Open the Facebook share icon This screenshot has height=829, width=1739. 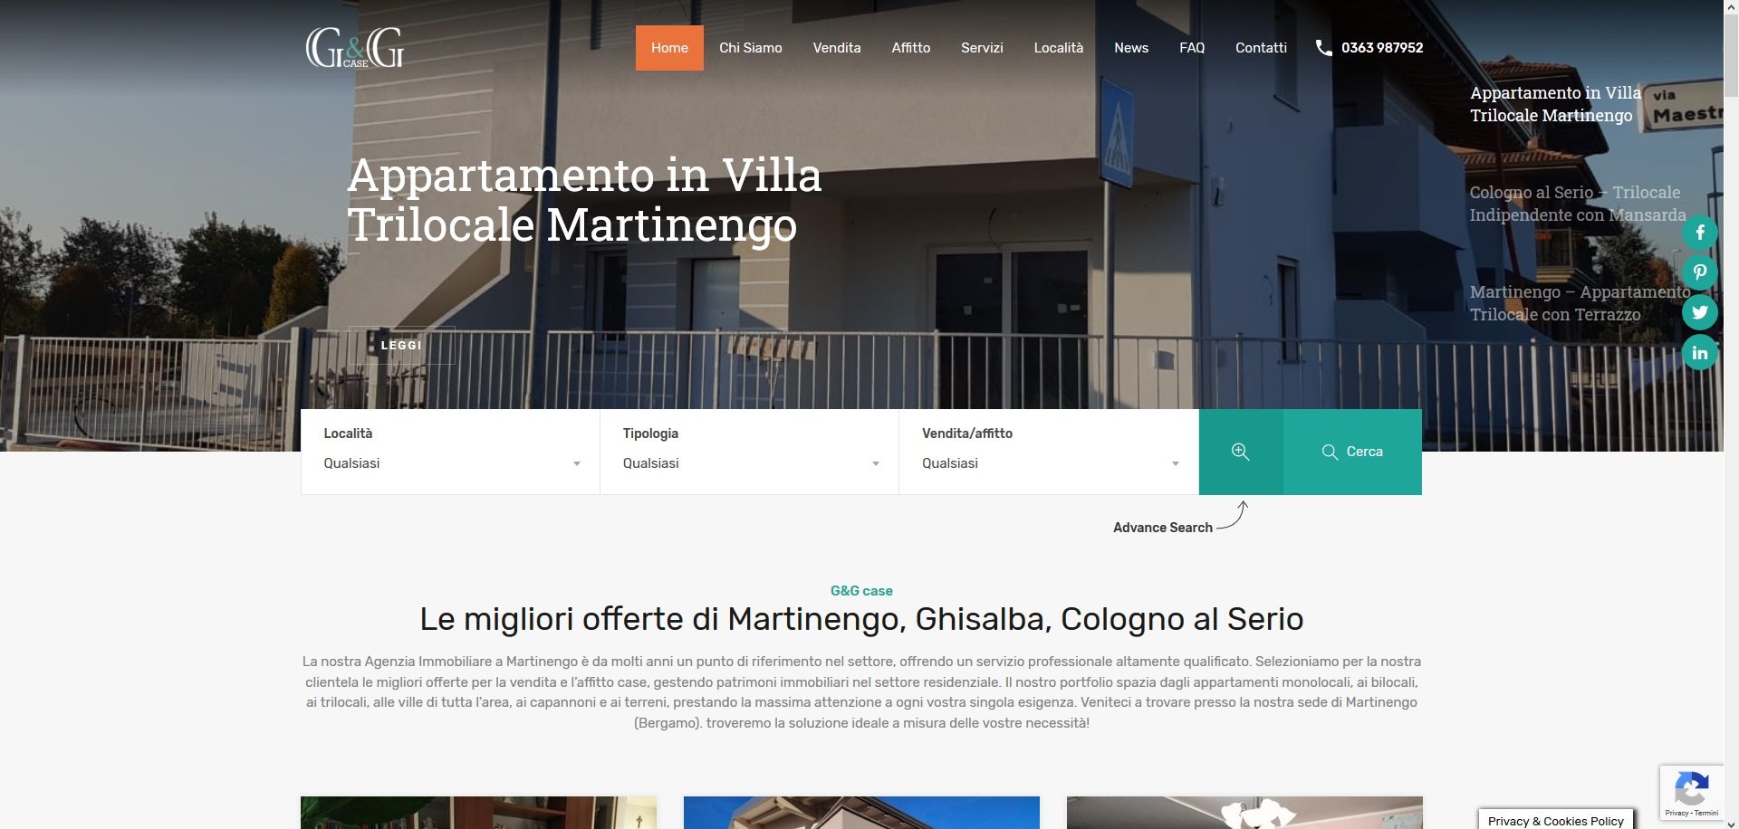(x=1700, y=233)
